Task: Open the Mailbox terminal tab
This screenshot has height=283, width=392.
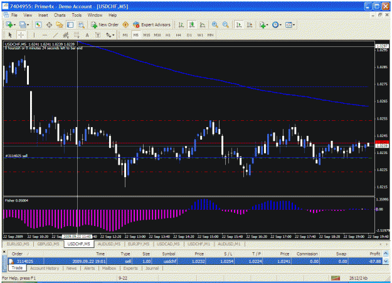Action: pos(109,268)
